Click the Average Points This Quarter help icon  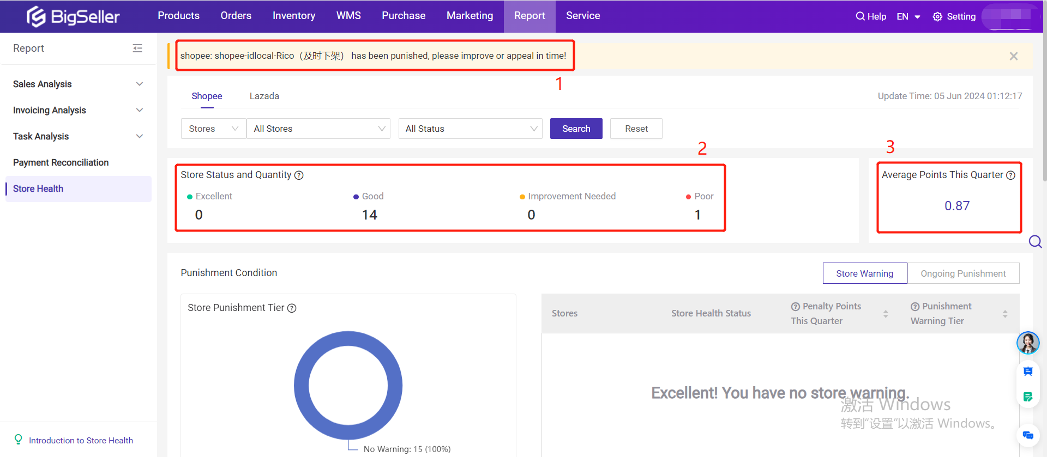(1010, 175)
